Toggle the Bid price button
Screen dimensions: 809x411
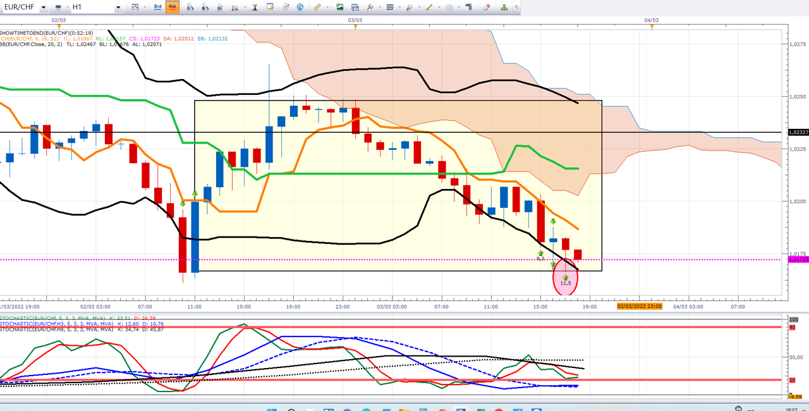(x=158, y=7)
